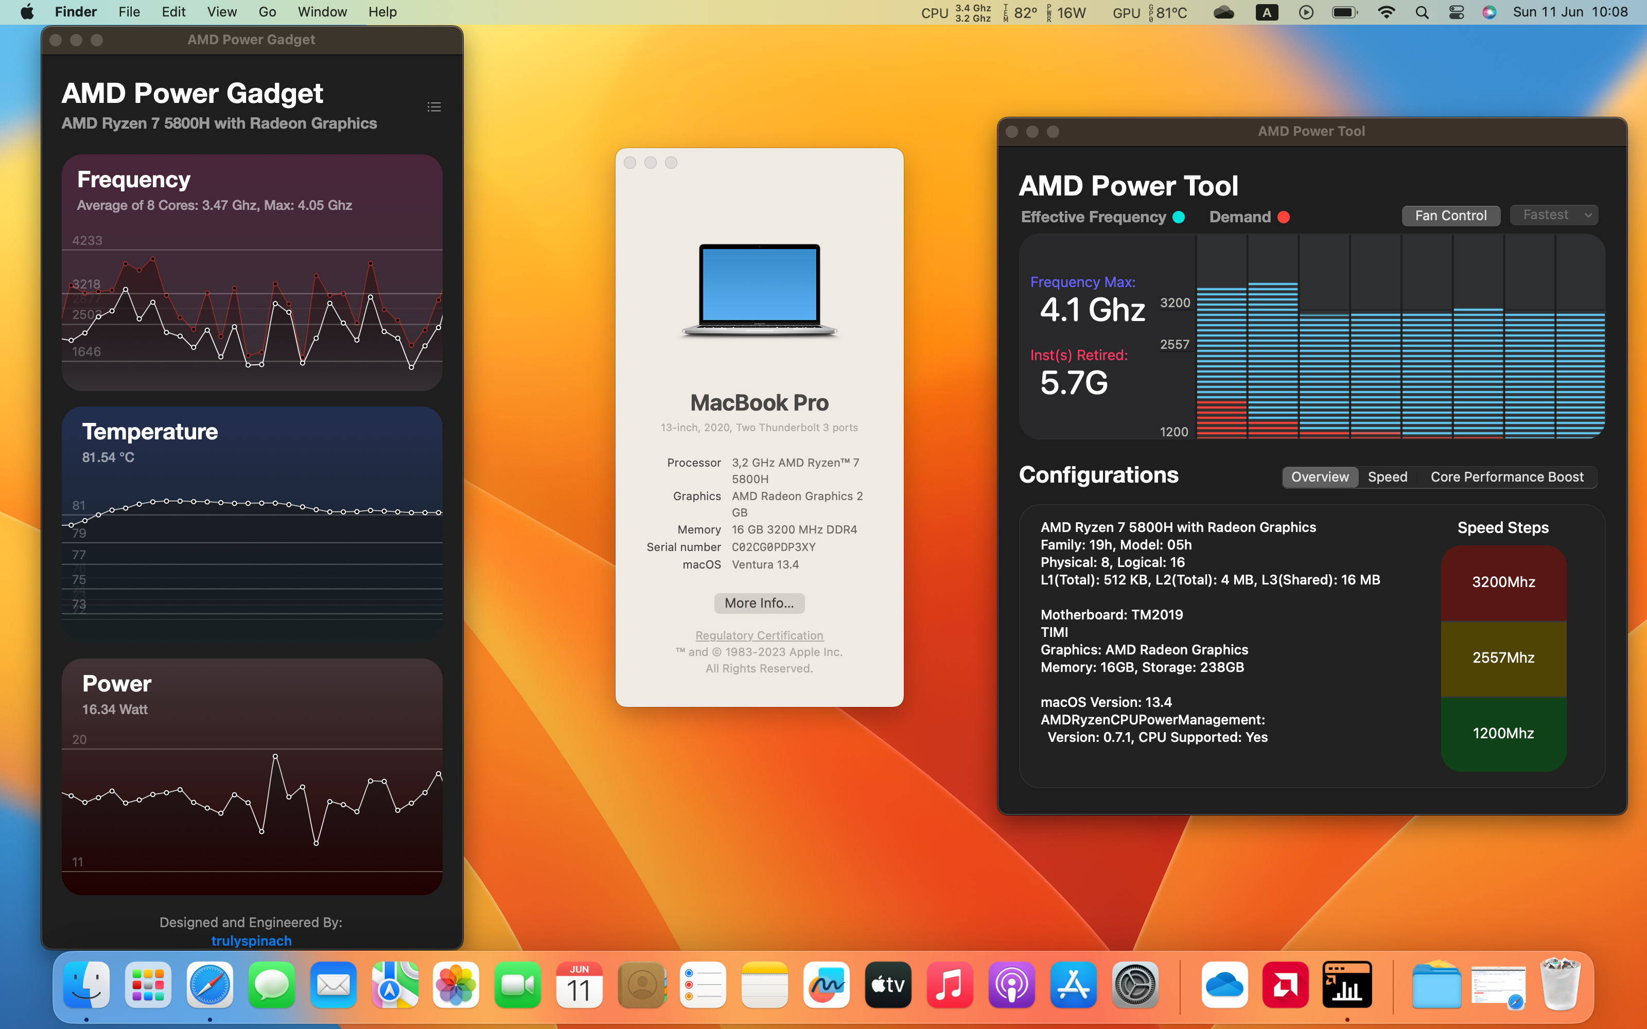
Task: Open OneDrive from the Dock
Action: tap(1224, 985)
